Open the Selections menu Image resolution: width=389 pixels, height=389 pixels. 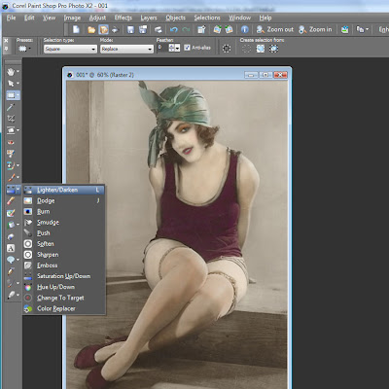coord(207,18)
